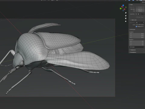Toggle the camera lock padlock icon
Viewport: 145px width, 109px height.
coord(126,21)
